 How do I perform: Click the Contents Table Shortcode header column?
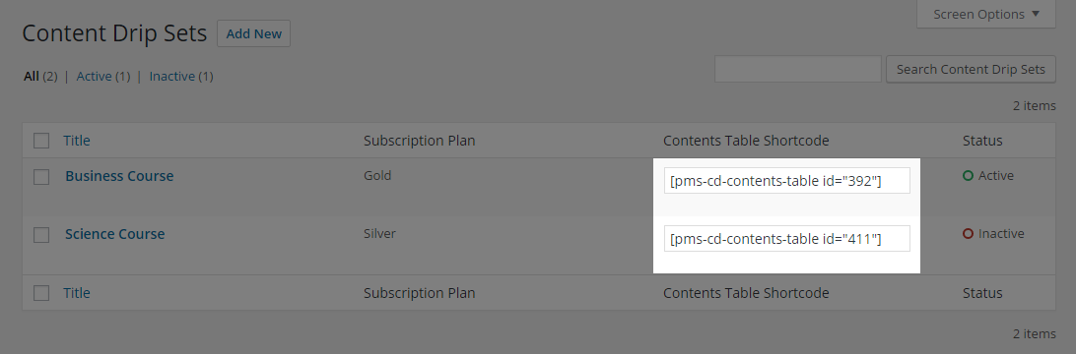pyautogui.click(x=746, y=141)
